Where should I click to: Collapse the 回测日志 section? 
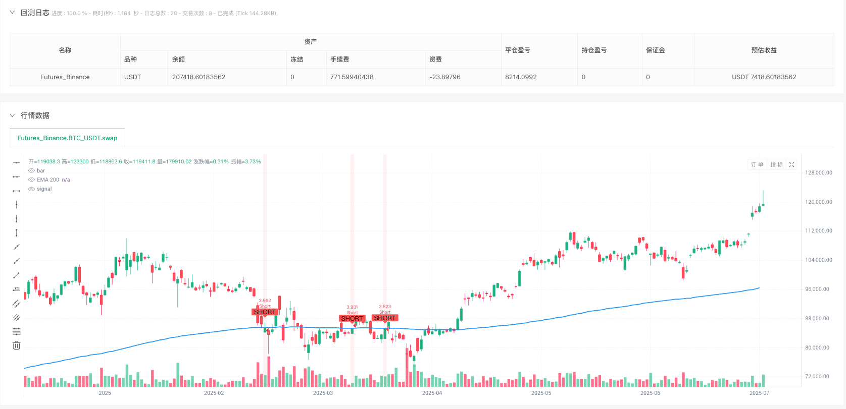point(13,13)
